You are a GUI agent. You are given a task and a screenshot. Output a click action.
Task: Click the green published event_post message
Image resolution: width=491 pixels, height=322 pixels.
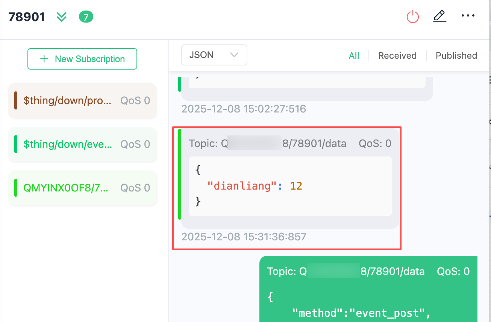point(368,293)
